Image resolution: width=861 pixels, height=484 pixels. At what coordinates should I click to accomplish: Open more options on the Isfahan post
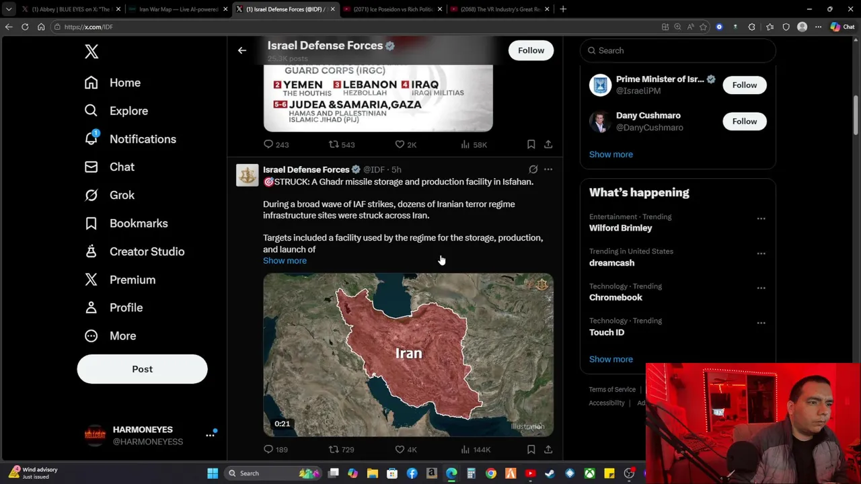click(548, 169)
